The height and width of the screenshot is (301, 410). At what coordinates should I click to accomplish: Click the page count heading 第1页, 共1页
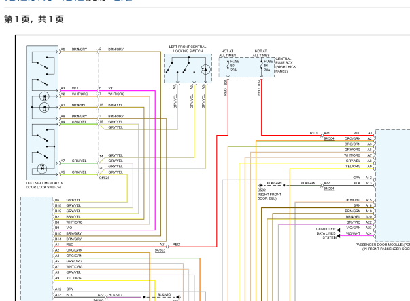tap(34, 19)
